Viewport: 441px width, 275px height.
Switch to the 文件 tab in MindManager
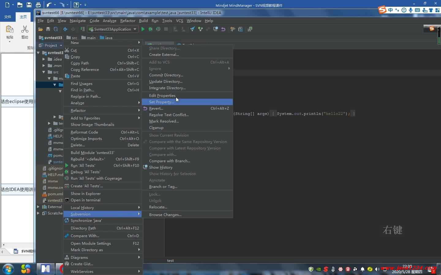[8, 17]
